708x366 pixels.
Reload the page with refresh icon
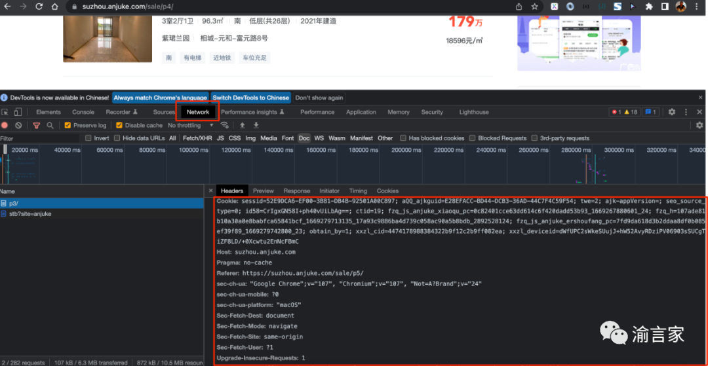click(39, 7)
